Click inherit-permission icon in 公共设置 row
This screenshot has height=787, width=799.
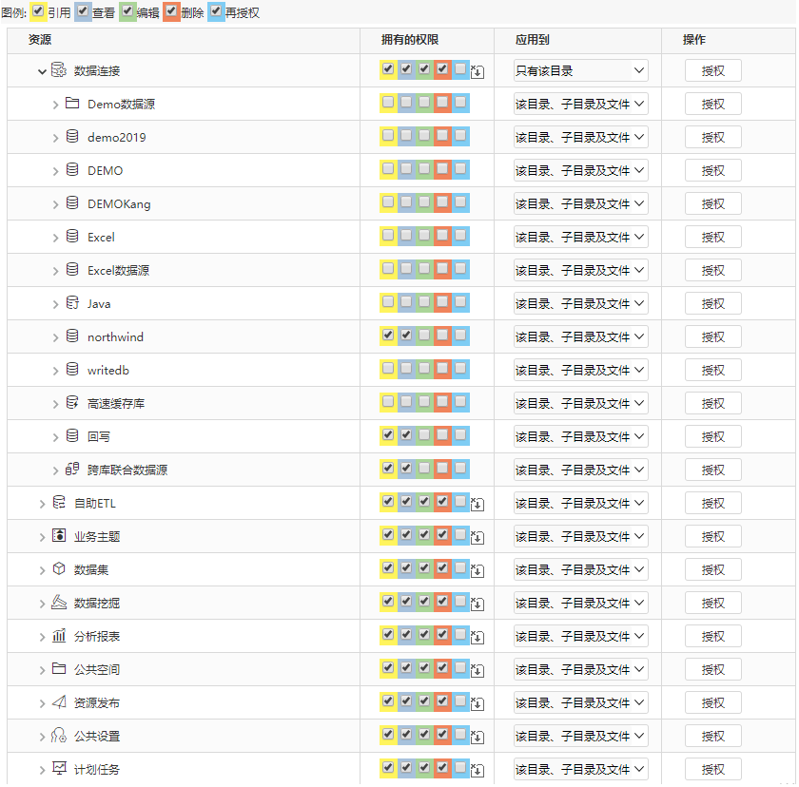click(477, 738)
